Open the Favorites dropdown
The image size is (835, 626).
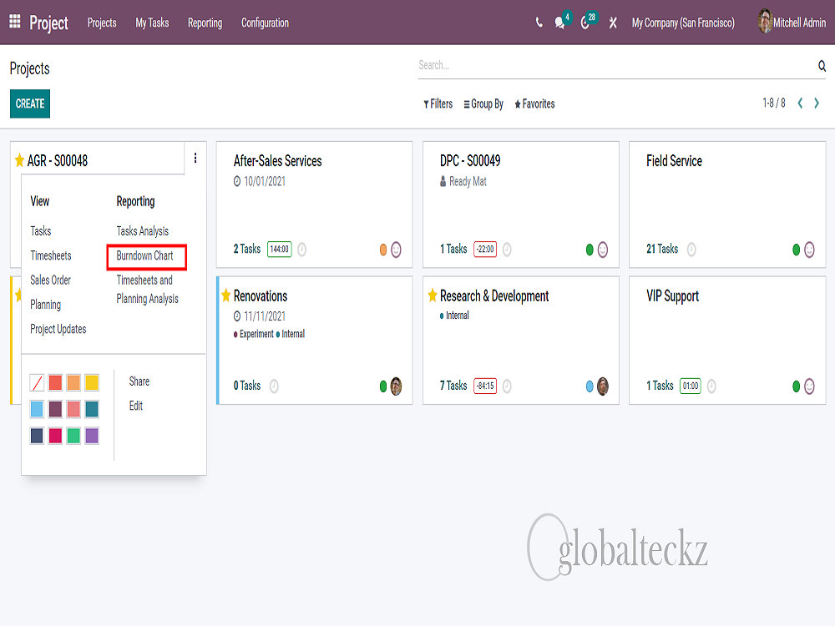click(x=534, y=103)
